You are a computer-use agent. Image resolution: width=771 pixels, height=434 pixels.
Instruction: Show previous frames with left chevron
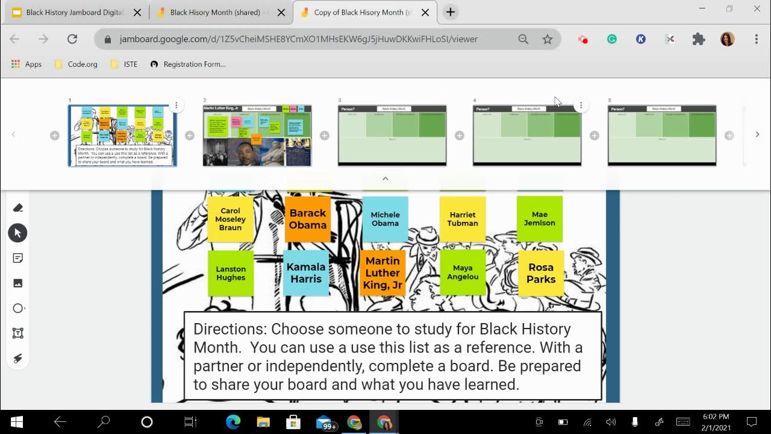tap(13, 134)
